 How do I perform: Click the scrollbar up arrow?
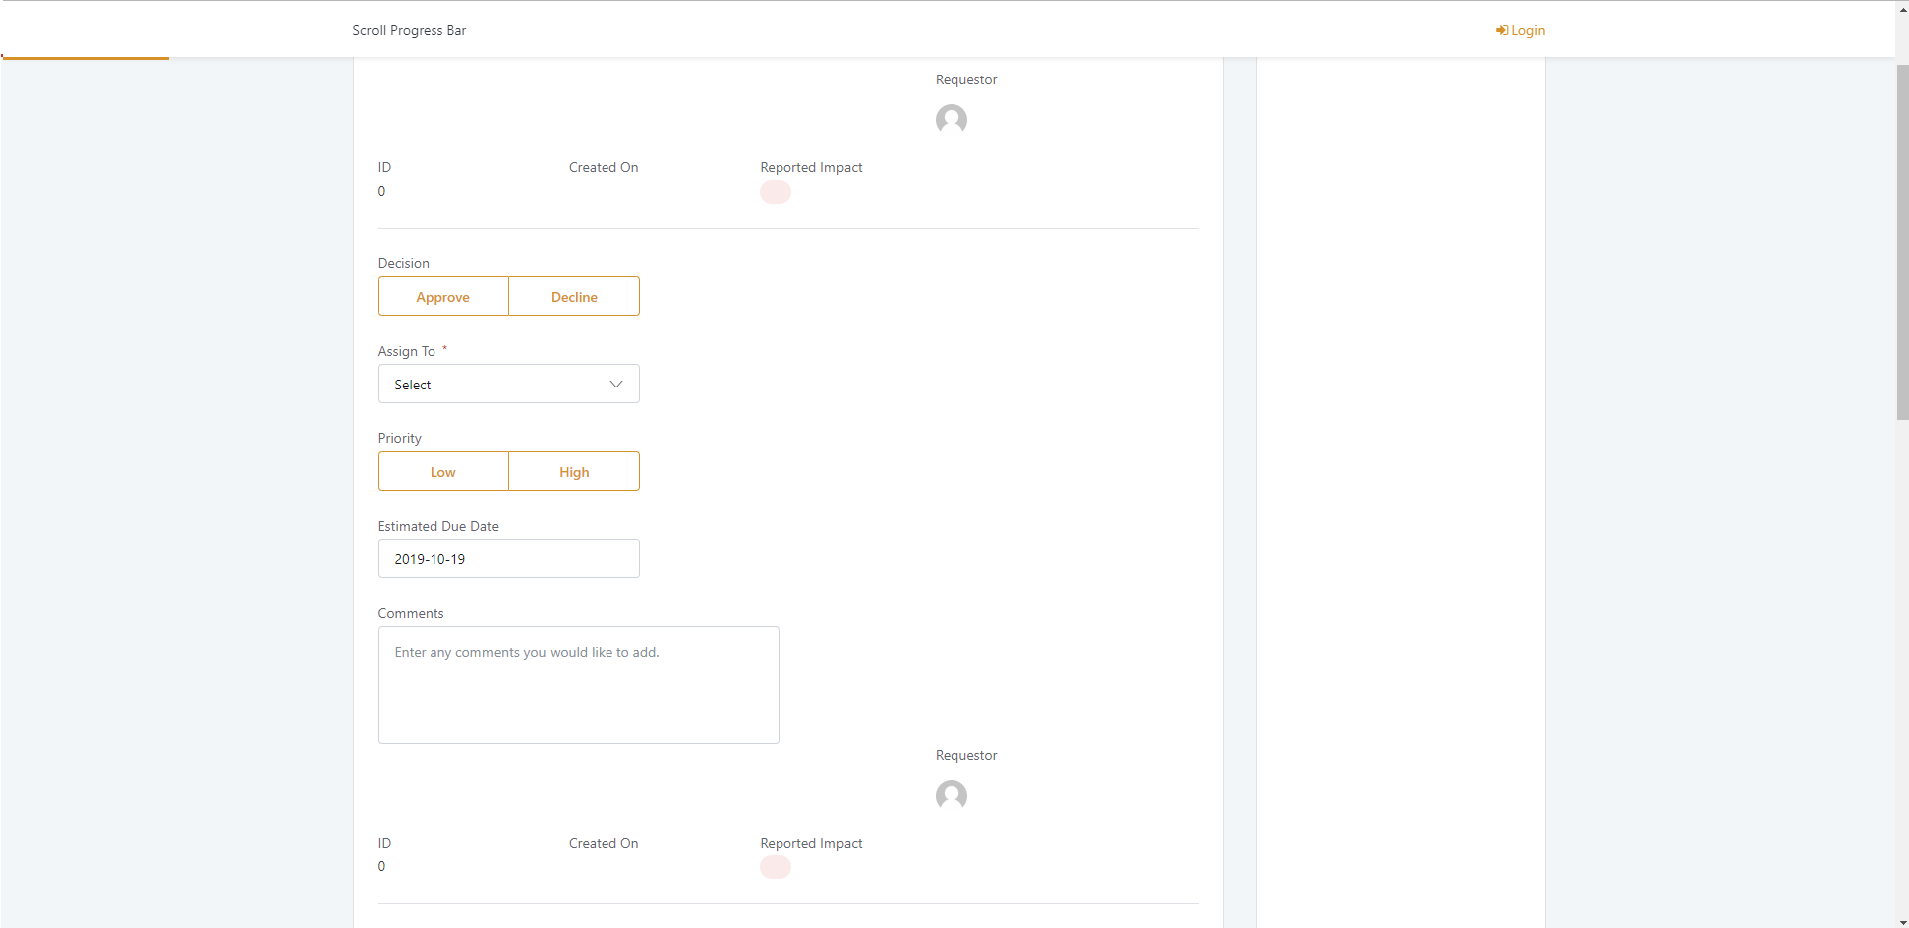pos(1902,8)
